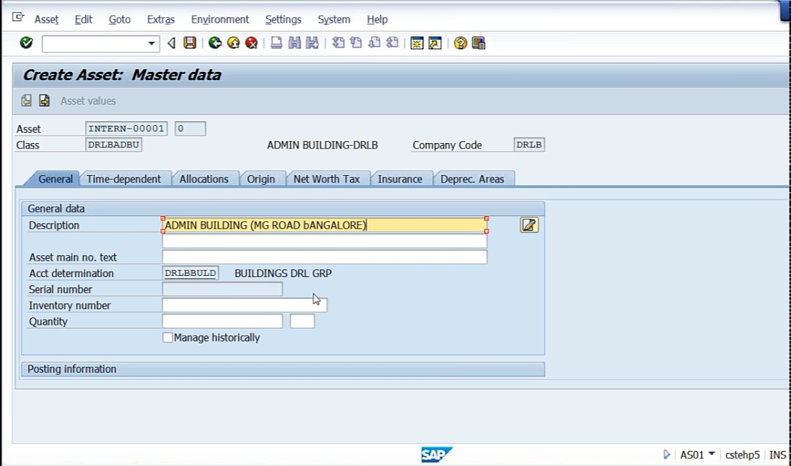Click the Next Page icon

375,43
